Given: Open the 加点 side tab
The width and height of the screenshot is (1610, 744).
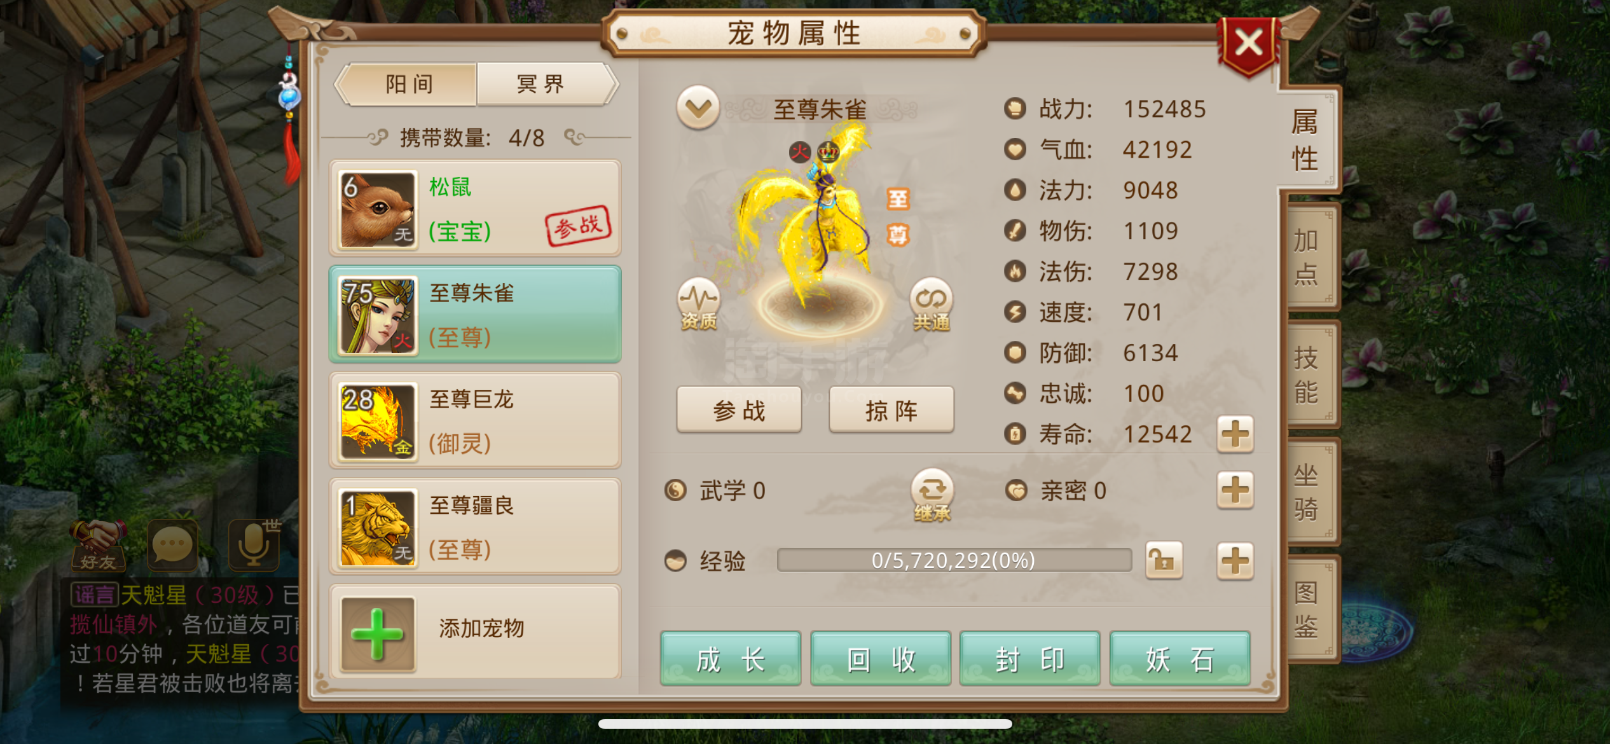Looking at the screenshot, I should (x=1307, y=258).
